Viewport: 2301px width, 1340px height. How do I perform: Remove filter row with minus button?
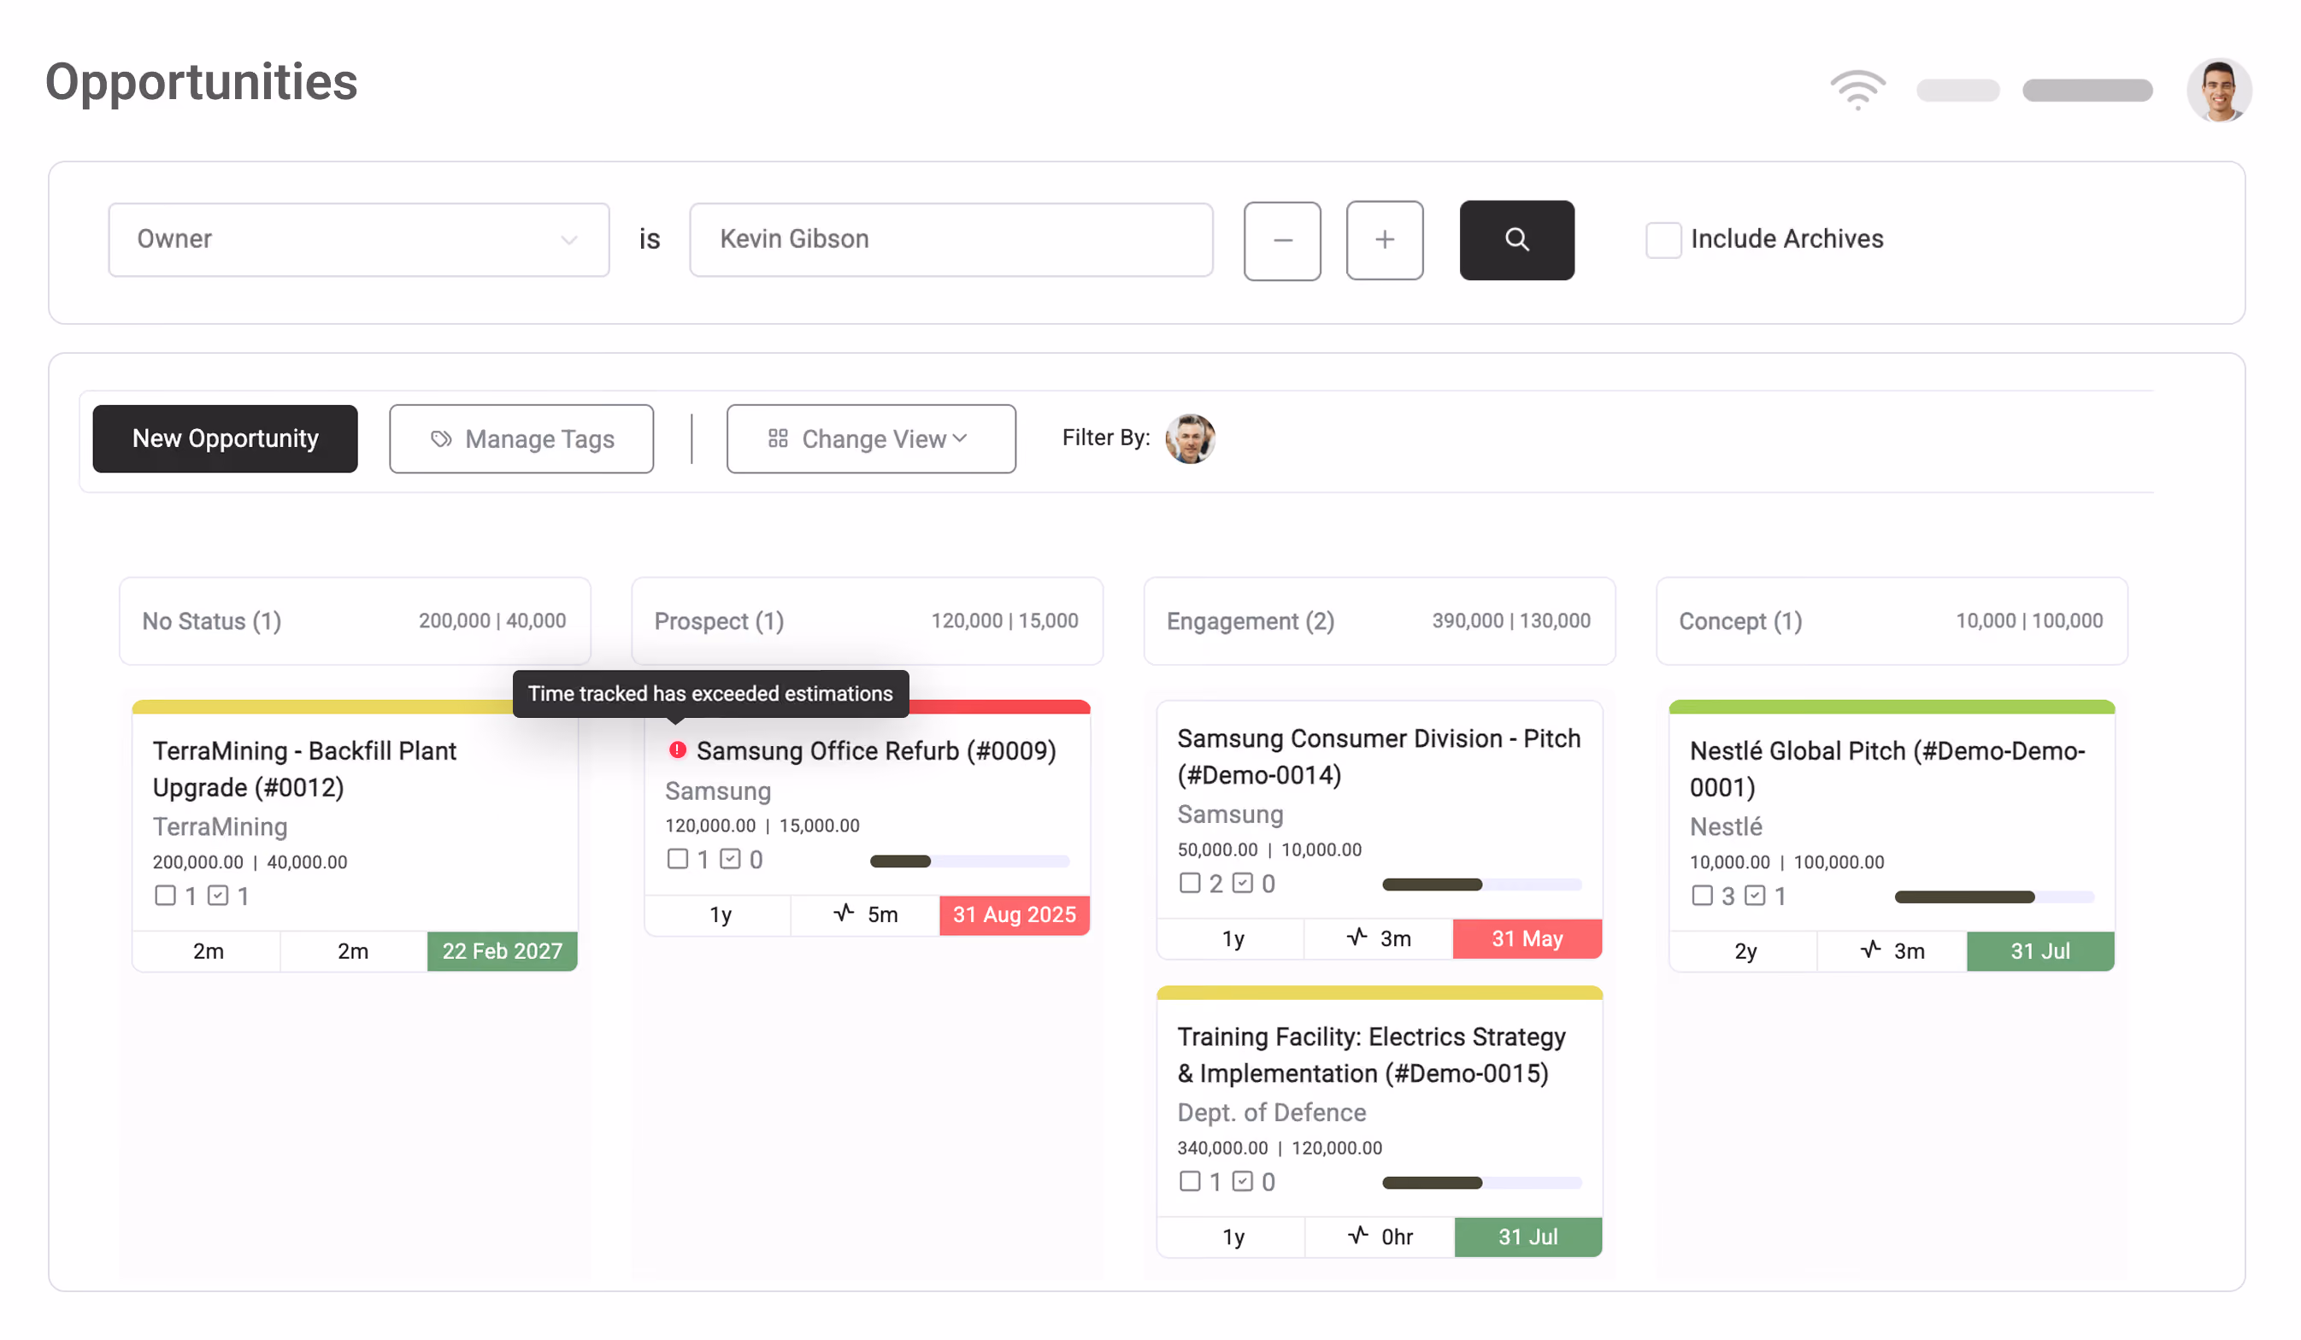(x=1282, y=240)
